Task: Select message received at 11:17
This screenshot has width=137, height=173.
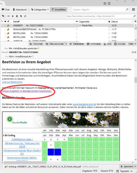Action: 114,30
